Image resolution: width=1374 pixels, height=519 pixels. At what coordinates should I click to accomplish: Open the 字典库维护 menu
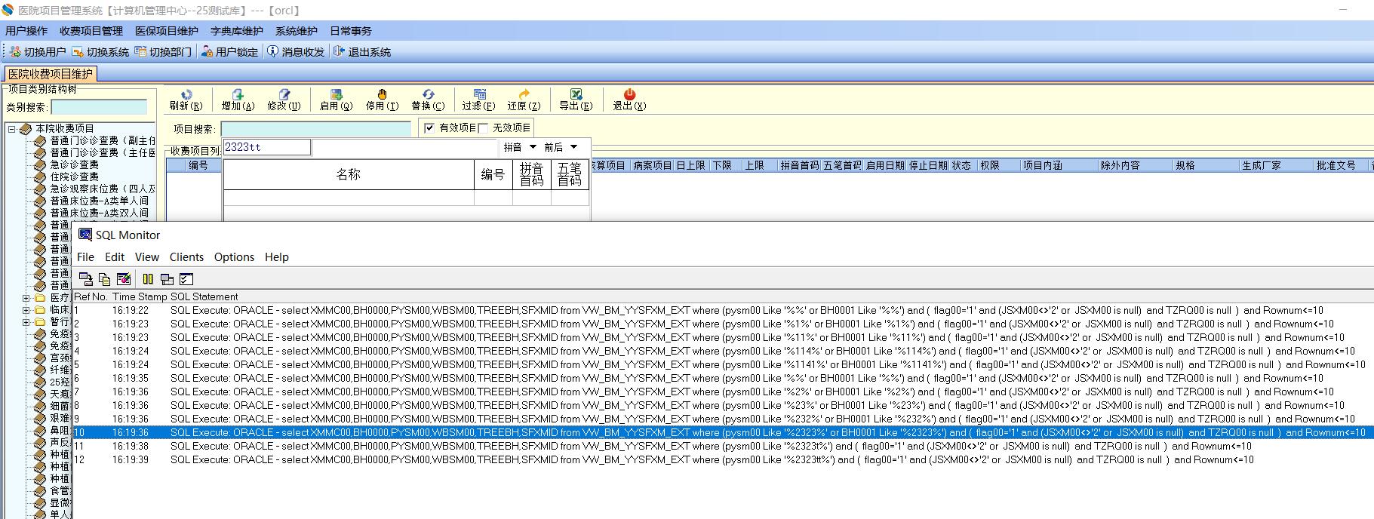click(237, 31)
